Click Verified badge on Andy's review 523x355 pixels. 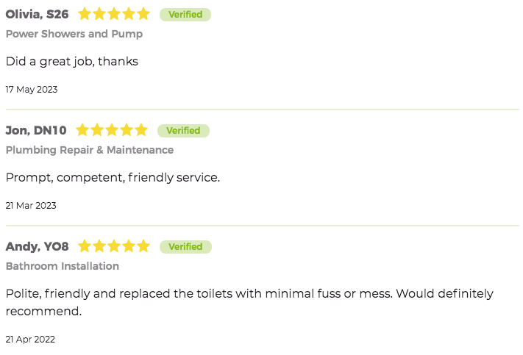click(x=185, y=247)
